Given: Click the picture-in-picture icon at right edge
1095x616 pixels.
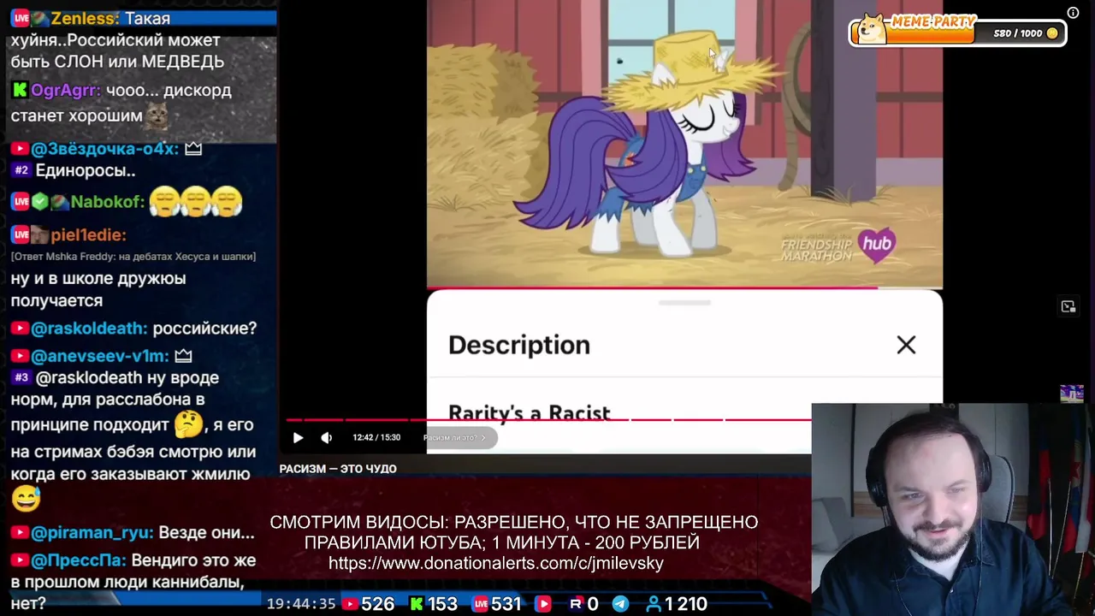Looking at the screenshot, I should pyautogui.click(x=1068, y=306).
